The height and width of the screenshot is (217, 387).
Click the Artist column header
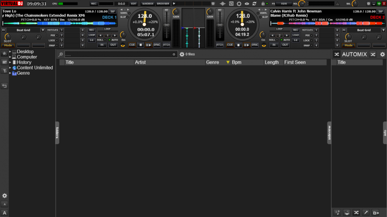point(170,63)
